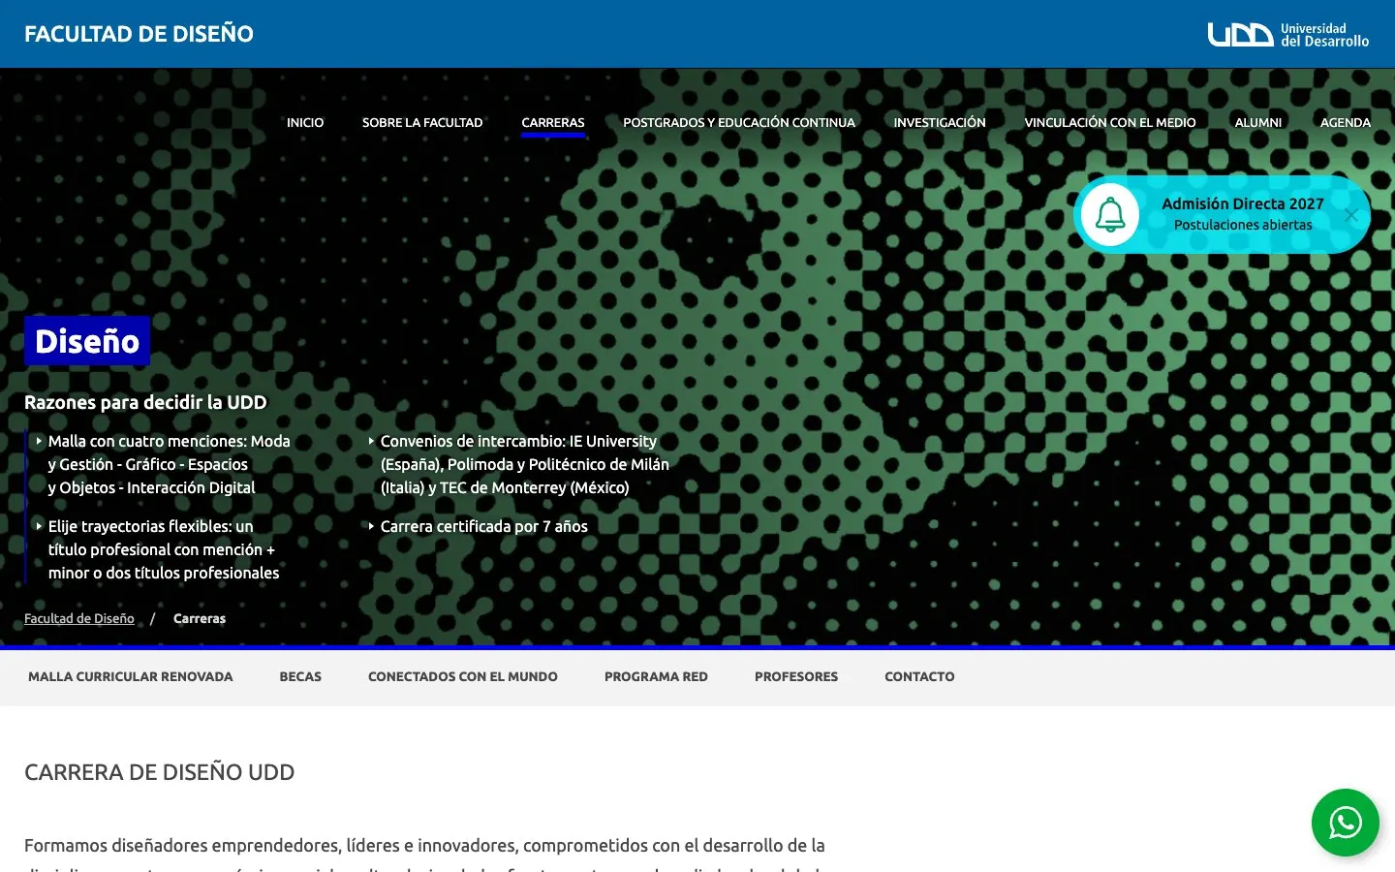Open the INVESTIGACIÓN menu item
Screen dimensions: 1395x872
(x=940, y=122)
